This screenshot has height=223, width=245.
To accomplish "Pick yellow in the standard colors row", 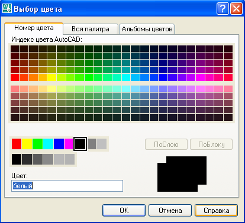I will pos(27,144).
